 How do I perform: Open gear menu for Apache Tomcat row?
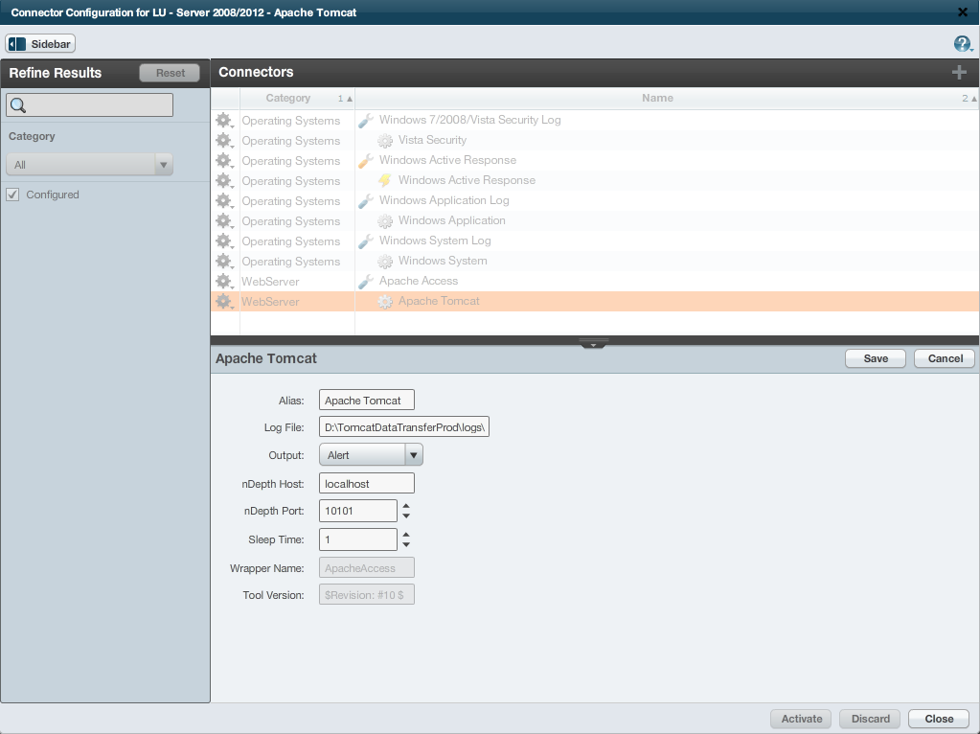224,301
